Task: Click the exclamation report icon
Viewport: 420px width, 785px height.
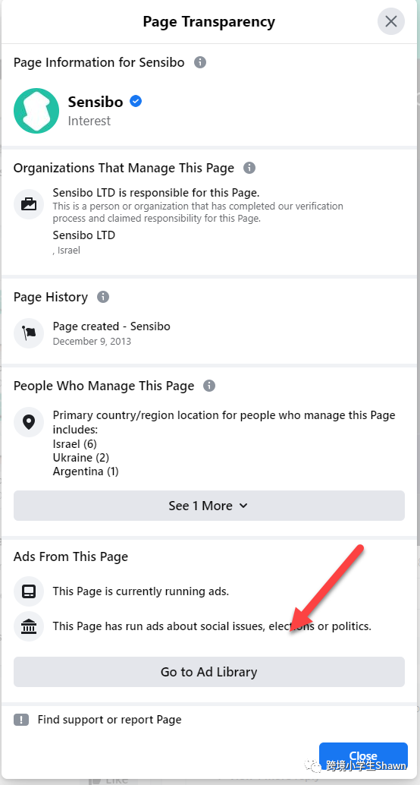Action: pos(21,720)
